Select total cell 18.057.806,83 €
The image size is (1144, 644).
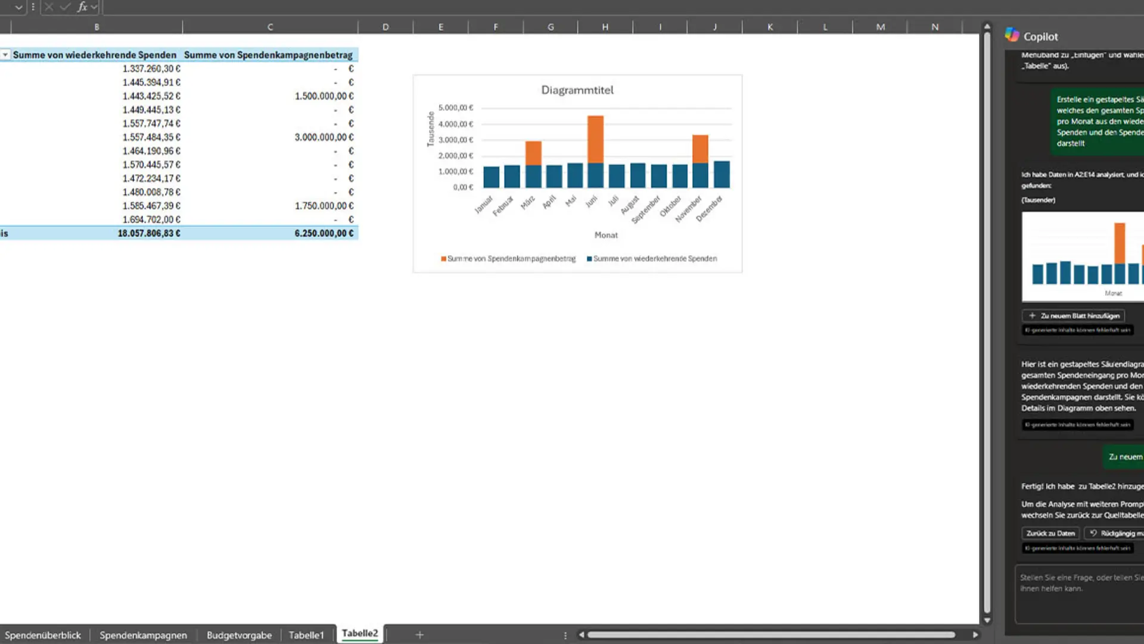(x=149, y=233)
